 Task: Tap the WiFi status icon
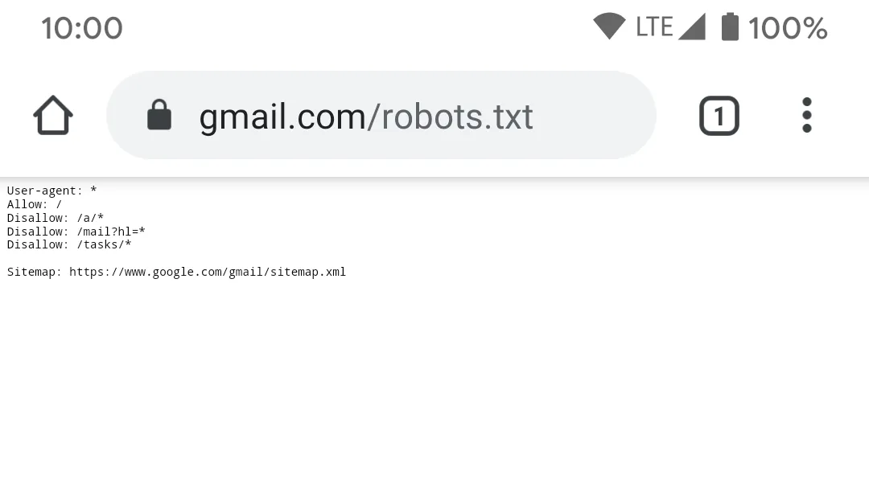[609, 26]
